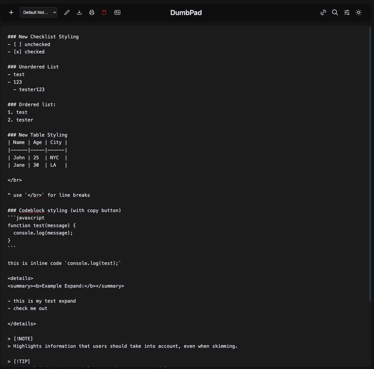
Task: Click the '<details>' opening tag line
Action: 20,278
